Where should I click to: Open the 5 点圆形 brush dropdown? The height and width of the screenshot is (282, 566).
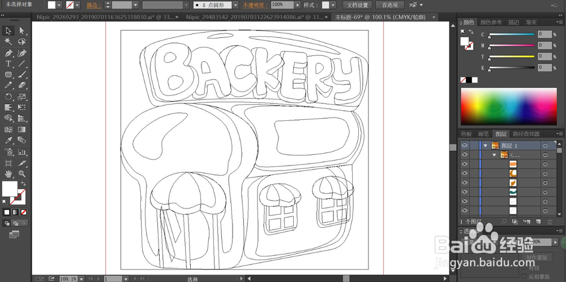click(235, 5)
